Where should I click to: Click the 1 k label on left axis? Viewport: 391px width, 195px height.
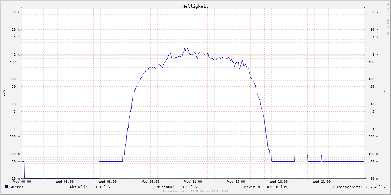click(x=17, y=55)
